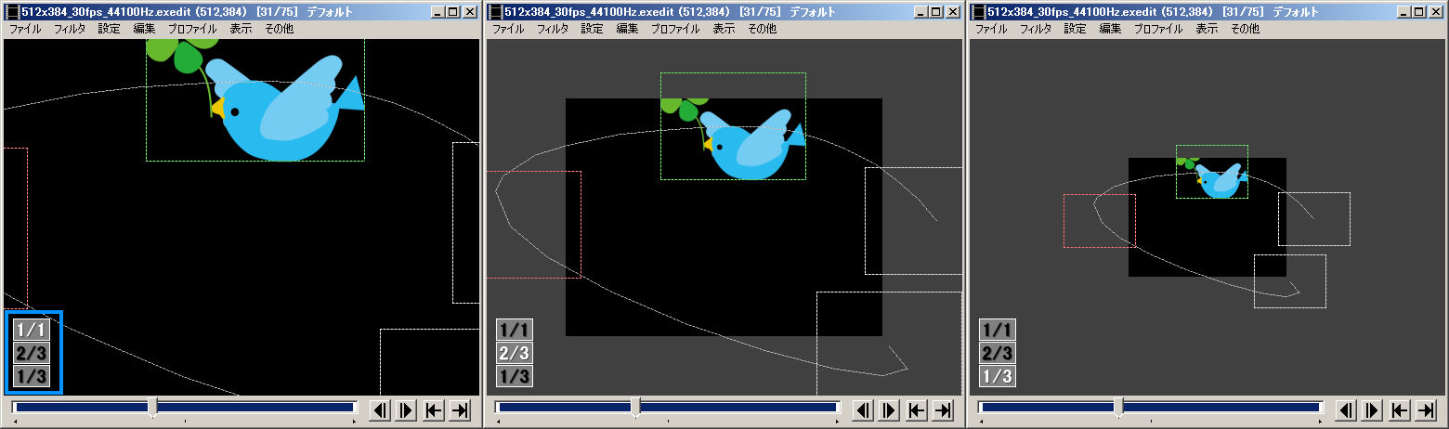Jump to first frame in left window

point(433,409)
